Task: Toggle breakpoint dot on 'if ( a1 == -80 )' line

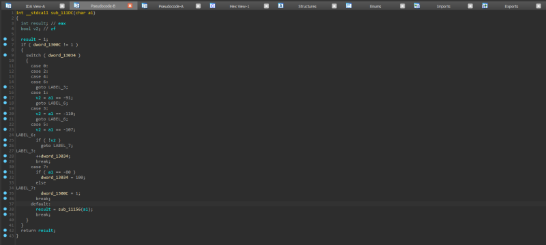Action: [5, 171]
